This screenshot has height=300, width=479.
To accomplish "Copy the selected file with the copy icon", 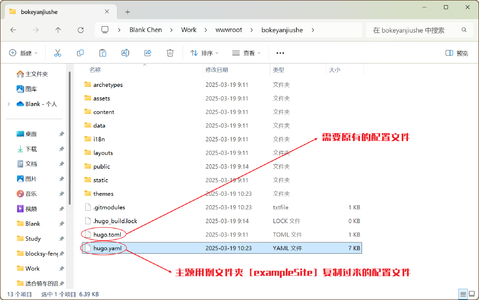I will click(x=80, y=53).
